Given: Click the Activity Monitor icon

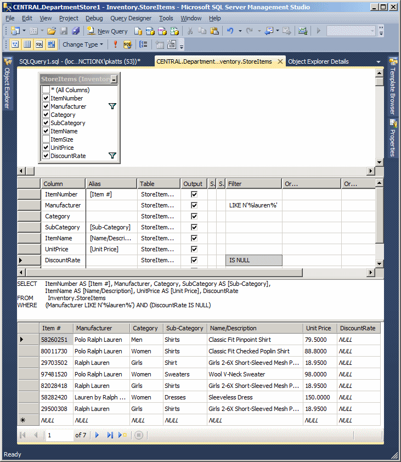Looking at the screenshot, I should tap(303, 31).
